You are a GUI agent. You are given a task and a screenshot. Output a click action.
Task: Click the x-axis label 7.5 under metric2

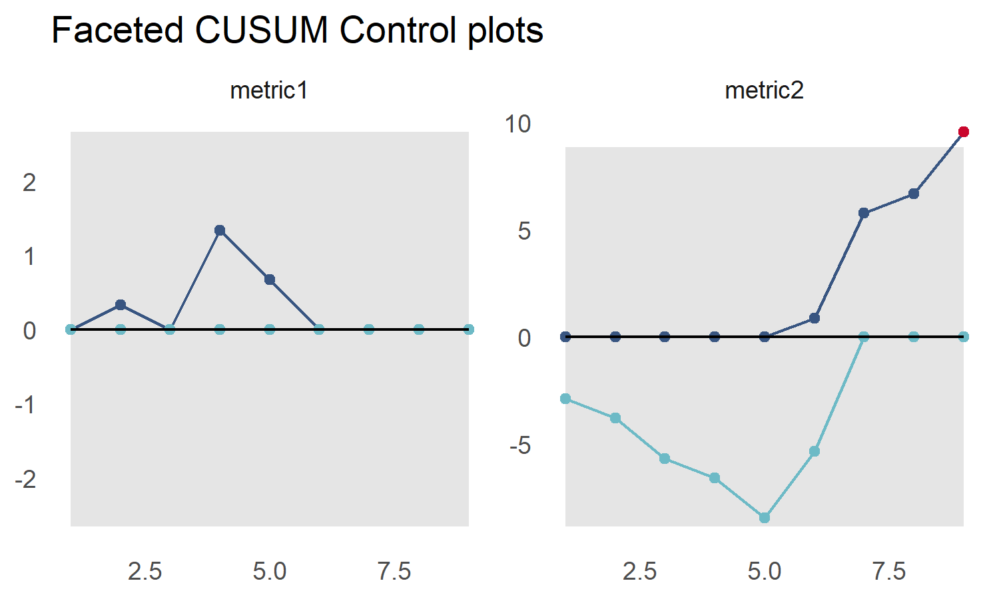click(x=889, y=571)
